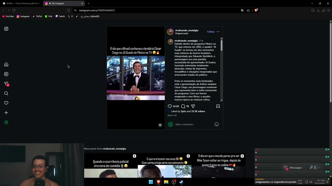332x186 pixels.
Task: Select the (6) Instagram browser tab
Action: (64, 3)
